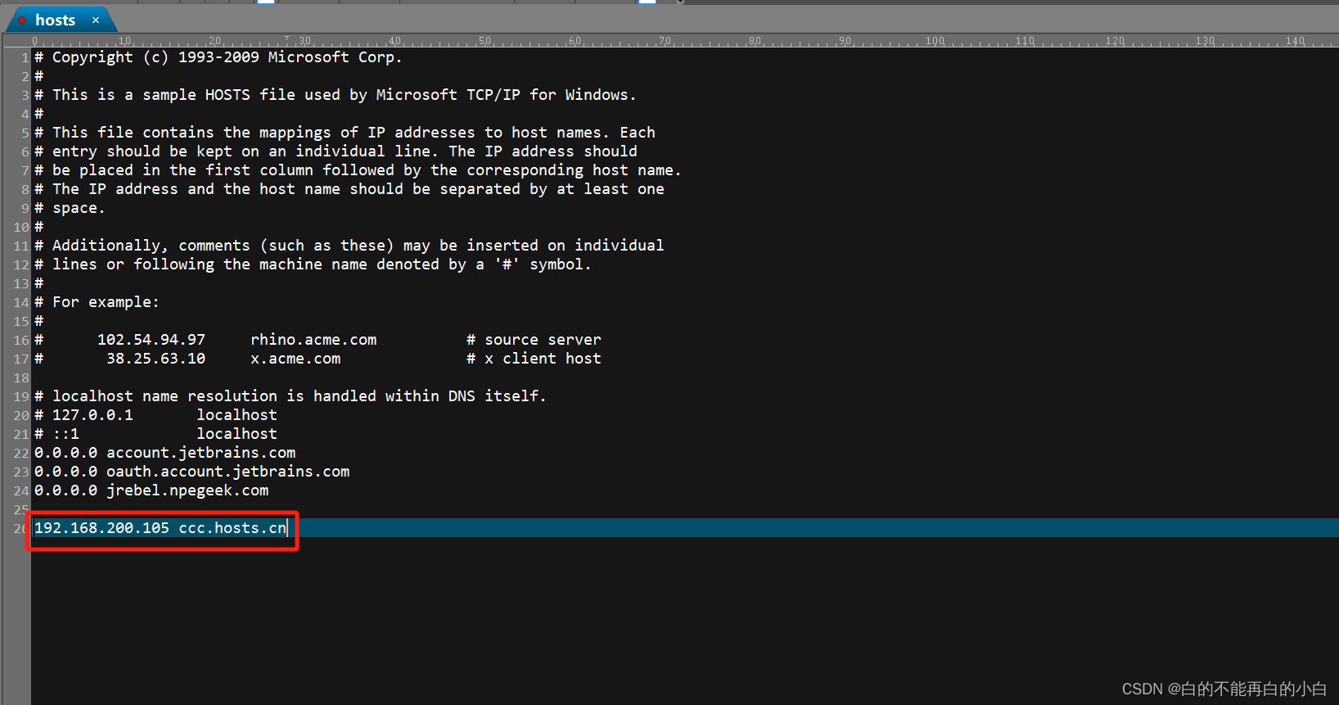Click the 'Additionally, comments' line
Image resolution: width=1339 pixels, height=705 pixels.
point(349,246)
